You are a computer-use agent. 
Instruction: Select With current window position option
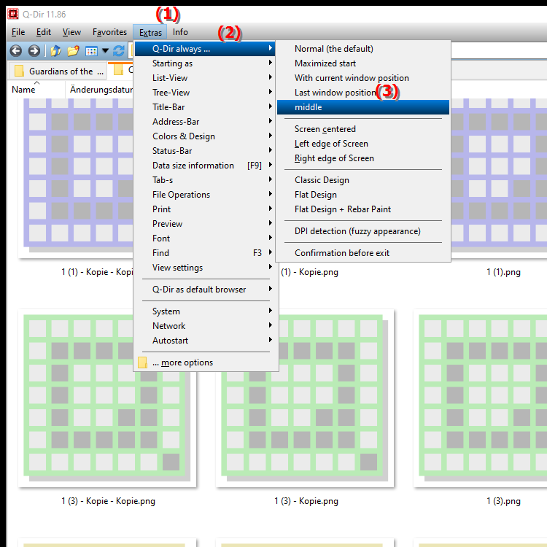[x=363, y=78]
